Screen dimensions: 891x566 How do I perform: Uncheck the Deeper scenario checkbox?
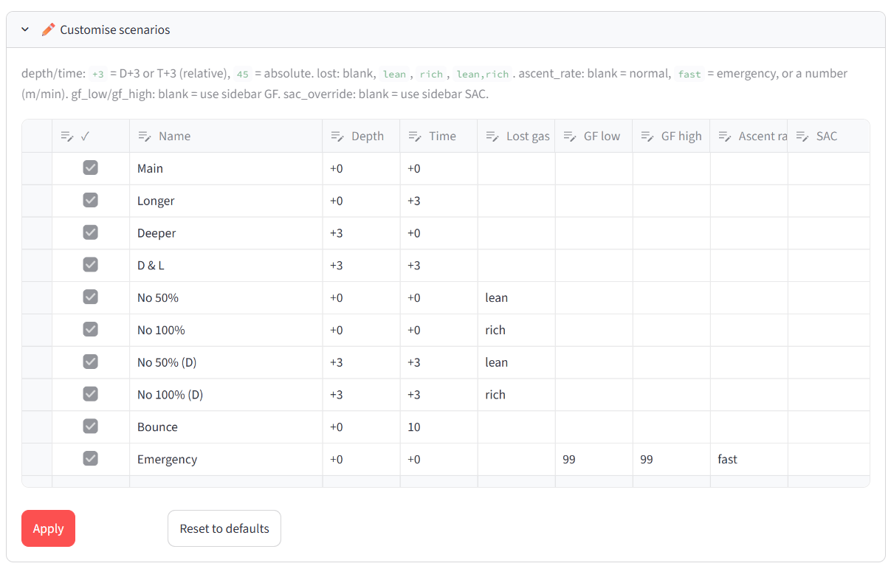(90, 232)
